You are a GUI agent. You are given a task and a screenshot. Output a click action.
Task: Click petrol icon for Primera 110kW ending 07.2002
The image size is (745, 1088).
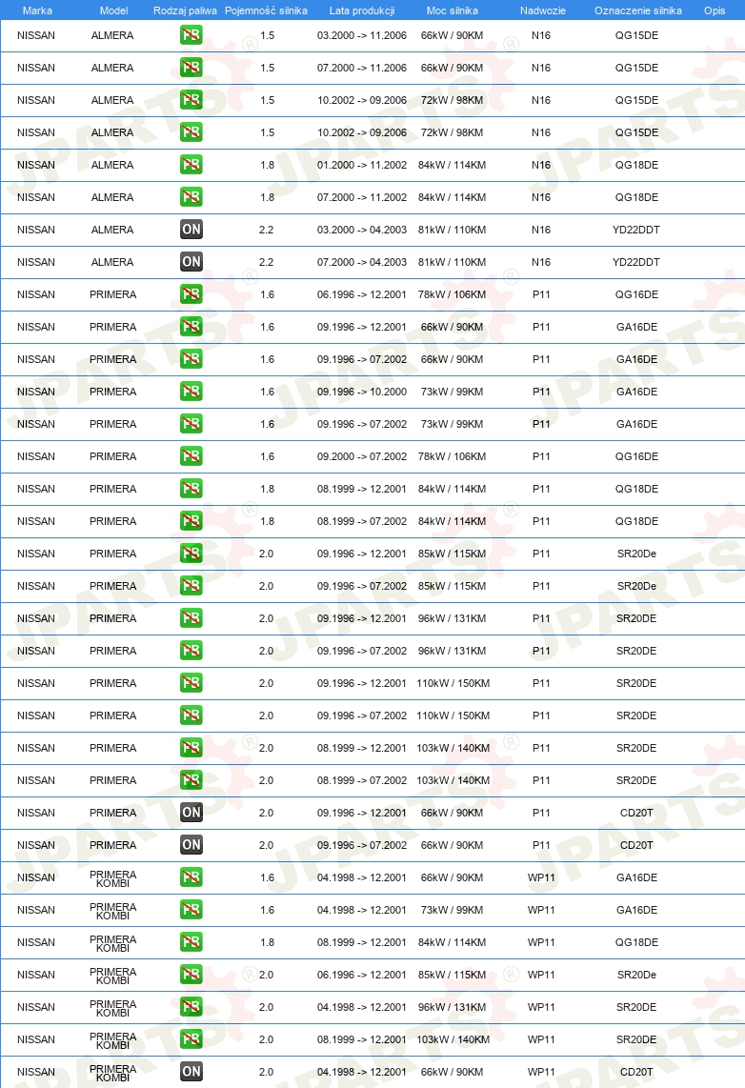191,715
